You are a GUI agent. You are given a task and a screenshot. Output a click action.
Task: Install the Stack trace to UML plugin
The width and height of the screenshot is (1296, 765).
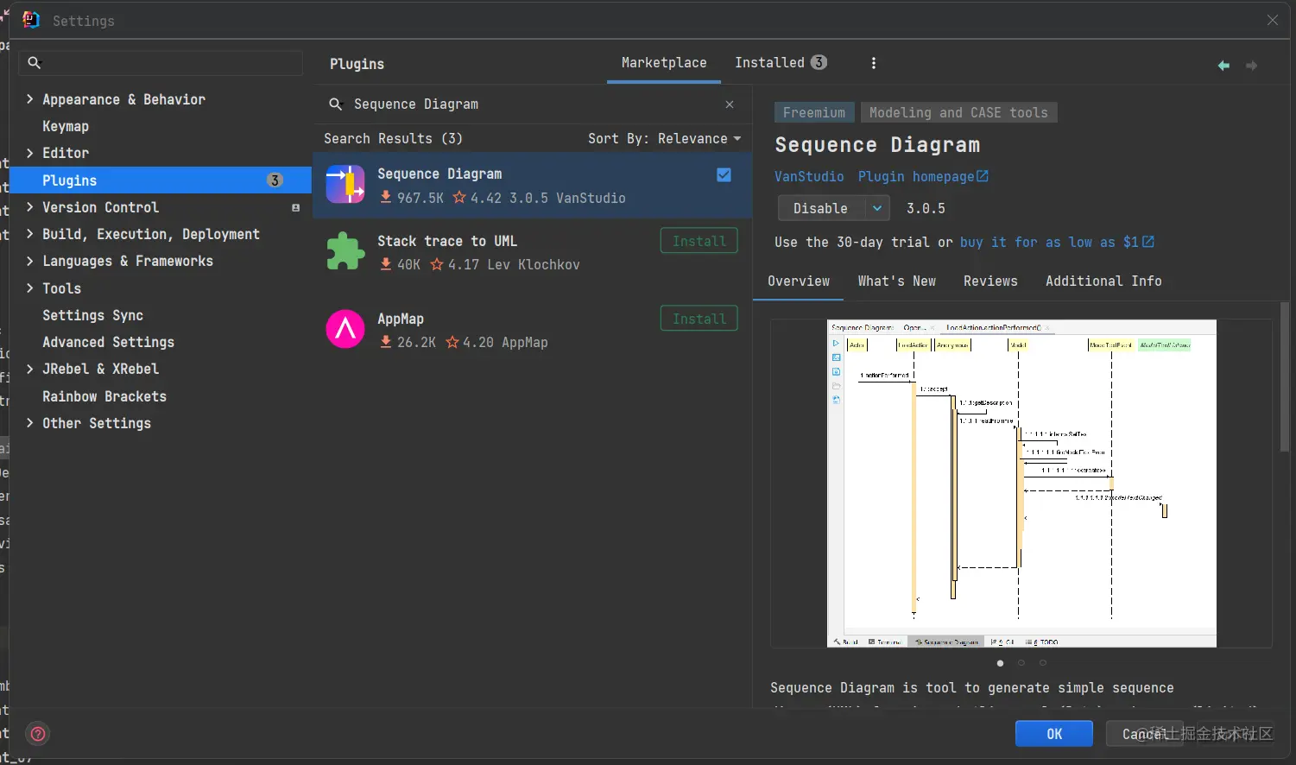point(699,241)
